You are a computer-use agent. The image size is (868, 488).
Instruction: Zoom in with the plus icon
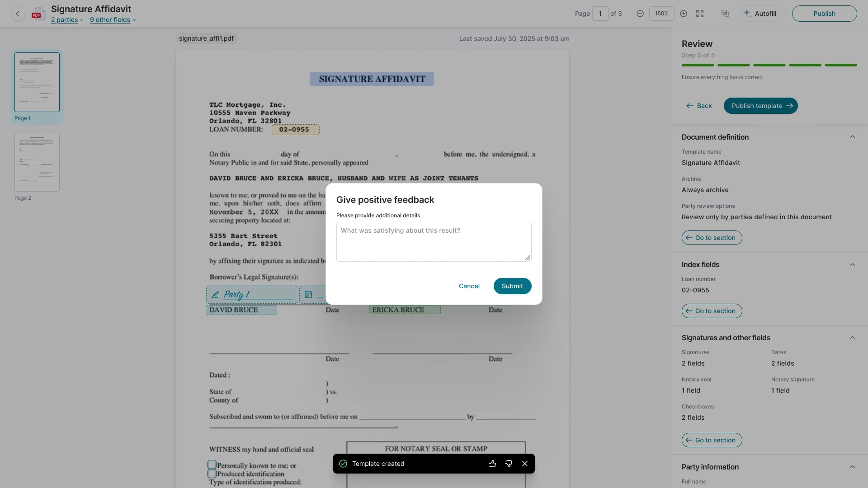[684, 14]
